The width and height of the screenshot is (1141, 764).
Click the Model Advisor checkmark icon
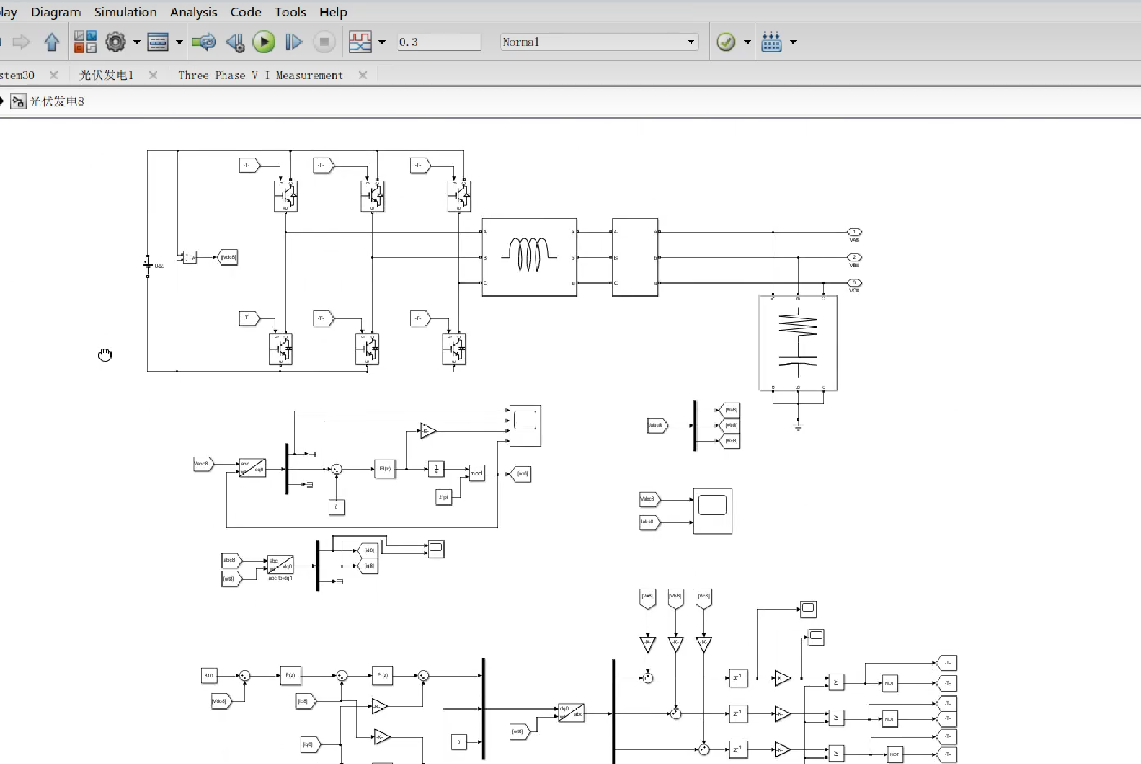coord(726,42)
